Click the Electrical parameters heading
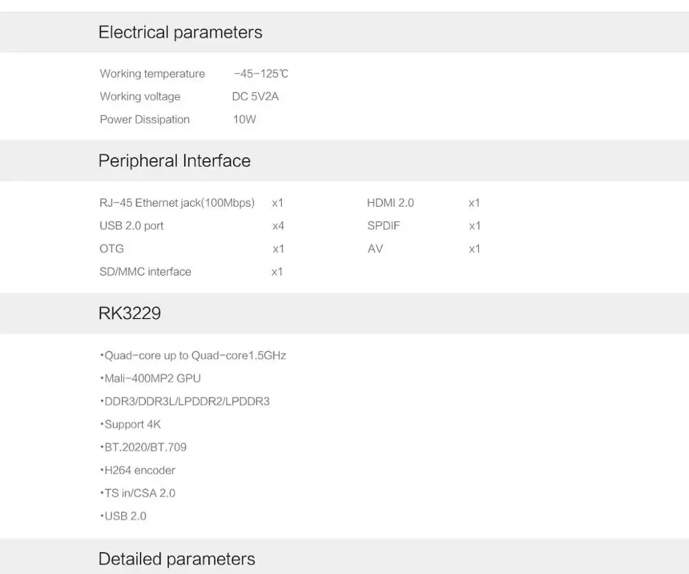This screenshot has height=574, width=689. pos(180,32)
